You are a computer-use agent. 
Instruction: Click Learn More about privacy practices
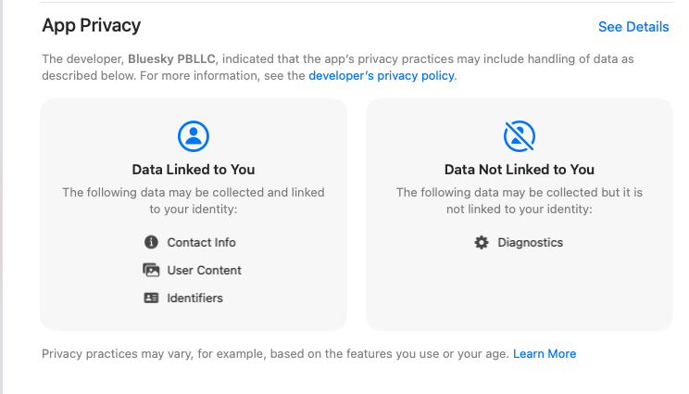tap(545, 353)
